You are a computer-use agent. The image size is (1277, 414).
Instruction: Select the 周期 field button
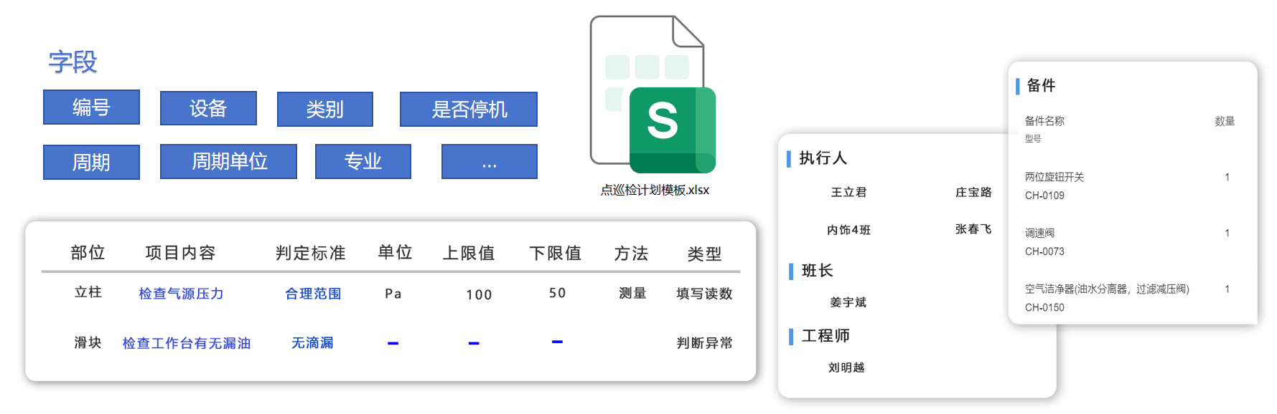pos(91,162)
